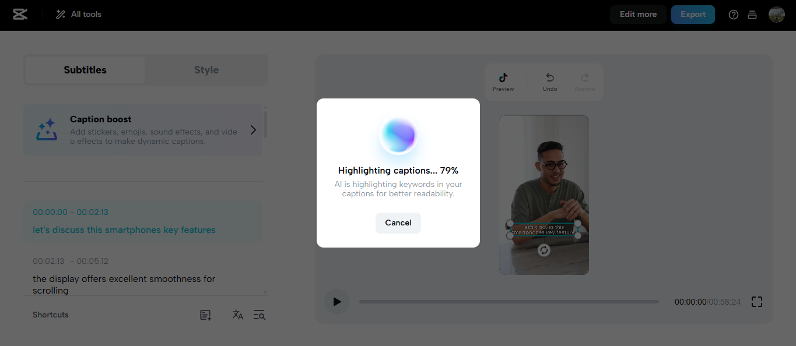Click the search captions list icon
796x346 pixels.
tap(259, 315)
